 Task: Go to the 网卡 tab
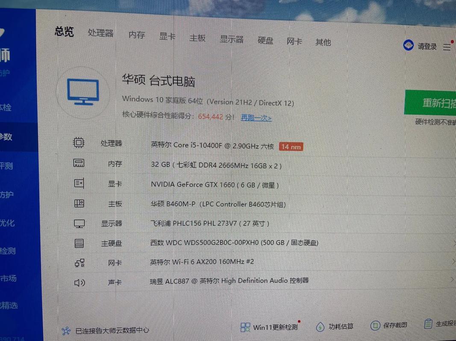294,41
